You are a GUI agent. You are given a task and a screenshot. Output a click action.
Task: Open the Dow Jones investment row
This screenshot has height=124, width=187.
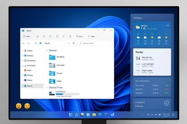(152, 86)
